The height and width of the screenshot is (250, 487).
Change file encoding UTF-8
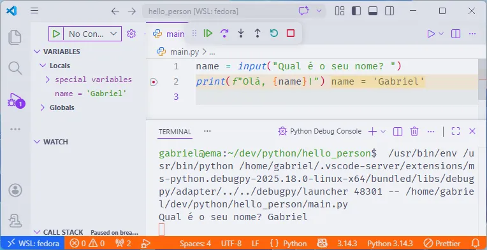pyautogui.click(x=231, y=243)
